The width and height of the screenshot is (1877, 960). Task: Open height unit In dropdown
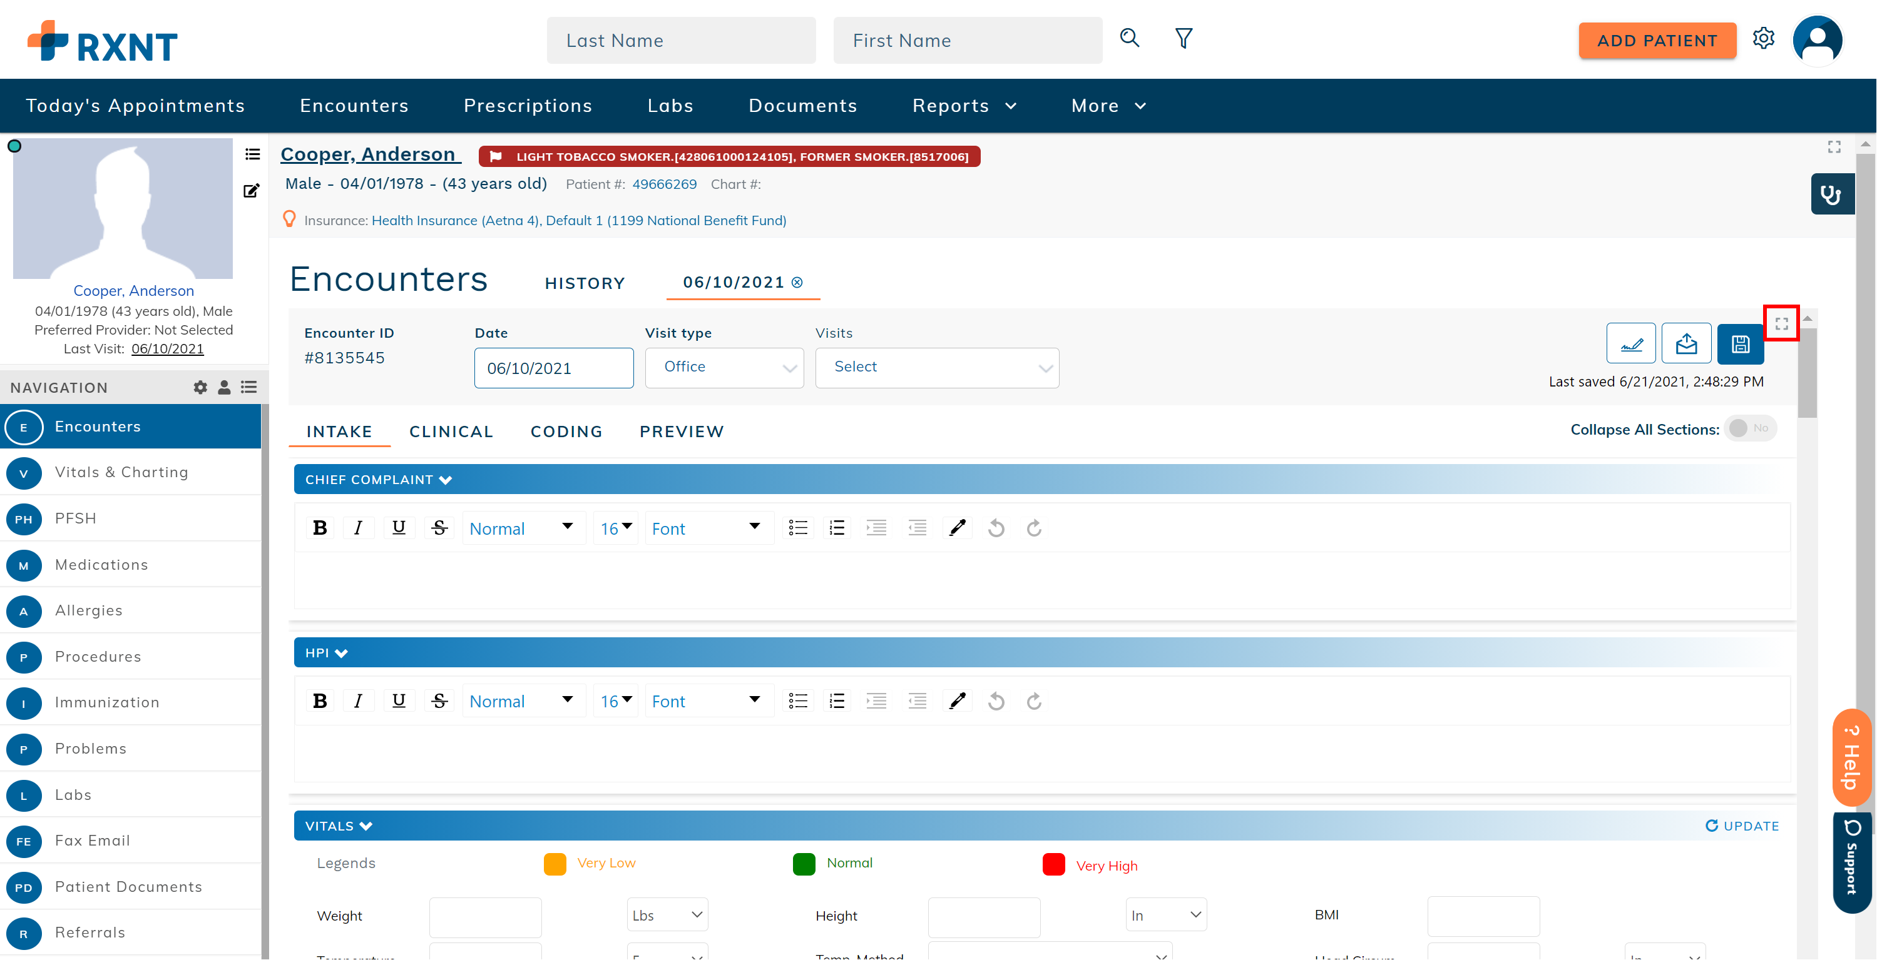coord(1166,916)
